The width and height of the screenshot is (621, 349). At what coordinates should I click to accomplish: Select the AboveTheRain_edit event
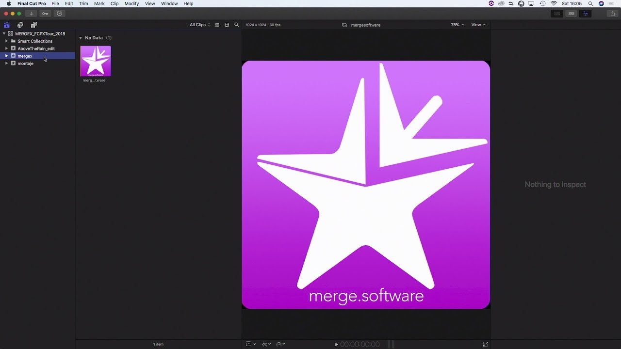(37, 48)
